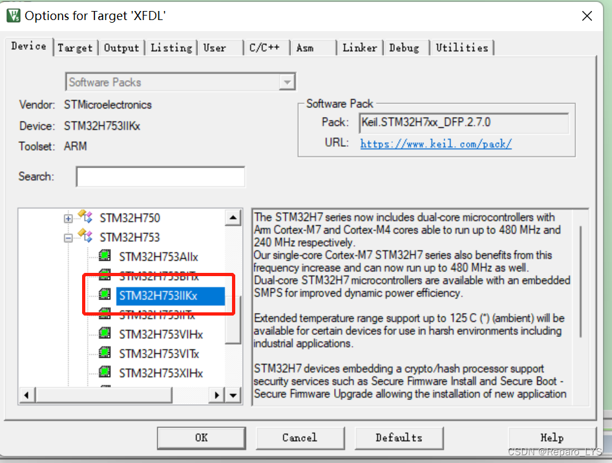
Task: Select STM32H753XIHx in device tree
Action: 161,373
